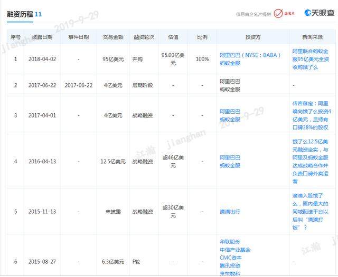The width and height of the screenshot is (338, 277).
Task: Open 华联股份 investor link
Action: pyautogui.click(x=230, y=242)
